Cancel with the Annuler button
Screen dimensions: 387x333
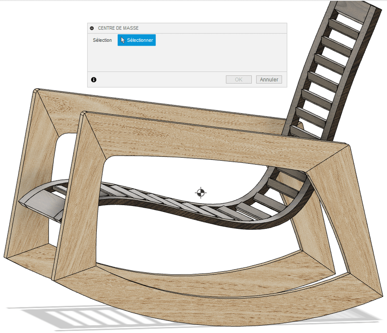[269, 80]
